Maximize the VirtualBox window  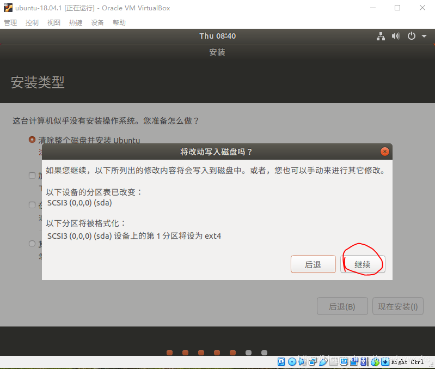pyautogui.click(x=397, y=8)
